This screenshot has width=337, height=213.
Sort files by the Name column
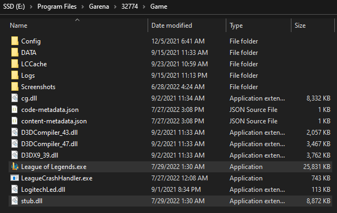point(18,26)
